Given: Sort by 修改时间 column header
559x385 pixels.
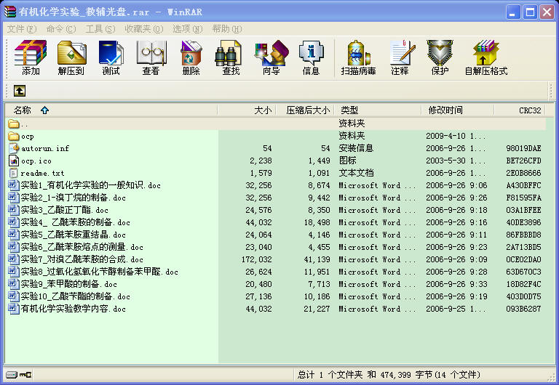Looking at the screenshot, I should pyautogui.click(x=458, y=110).
